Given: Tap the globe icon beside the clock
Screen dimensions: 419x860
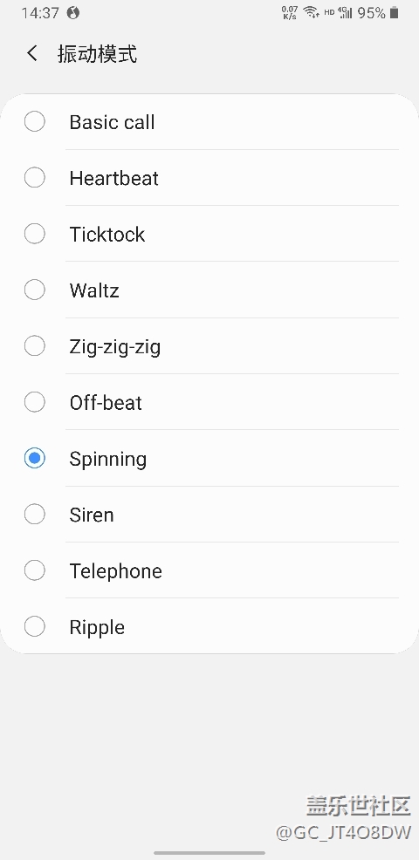Looking at the screenshot, I should point(73,12).
